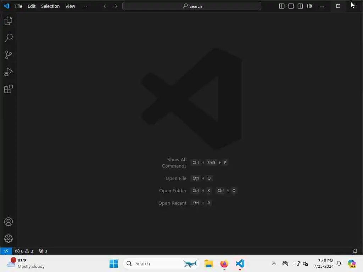Open the Explorer view in the activity bar
Viewport: 363px width, 272px height.
9,21
